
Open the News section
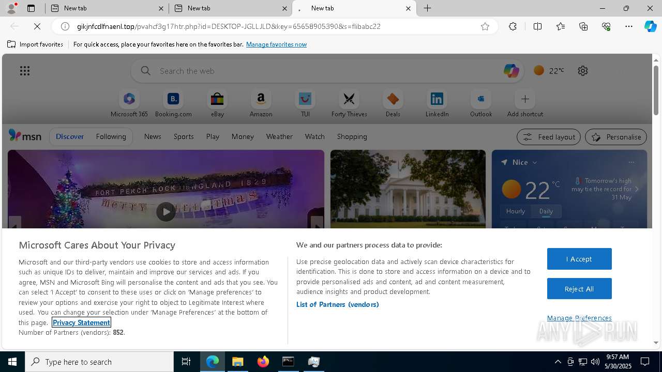tap(153, 136)
